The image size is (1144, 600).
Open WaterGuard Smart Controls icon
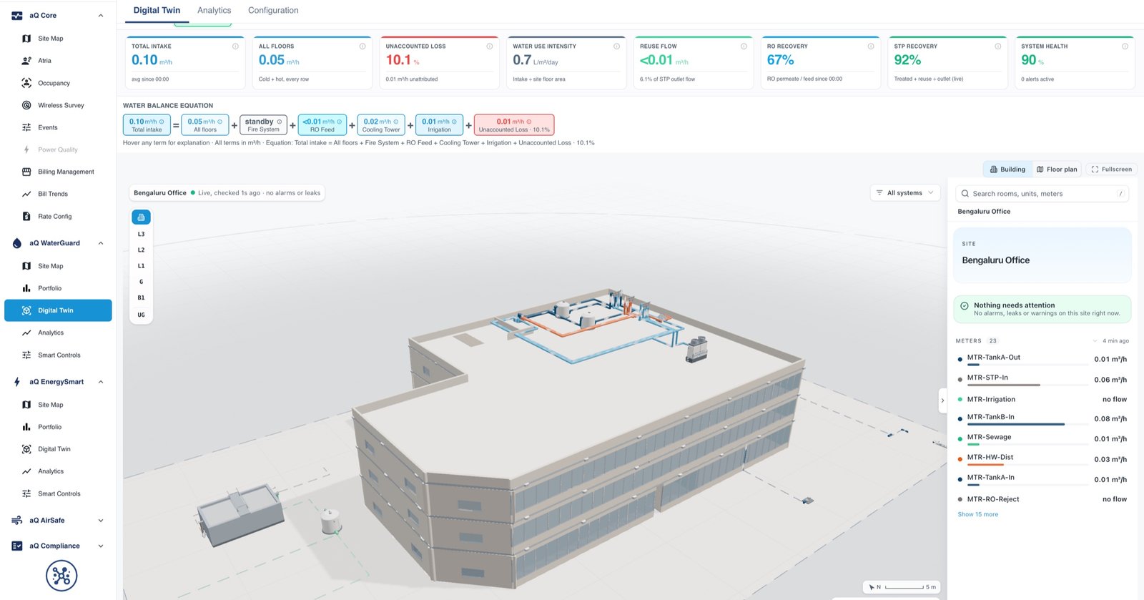point(26,355)
